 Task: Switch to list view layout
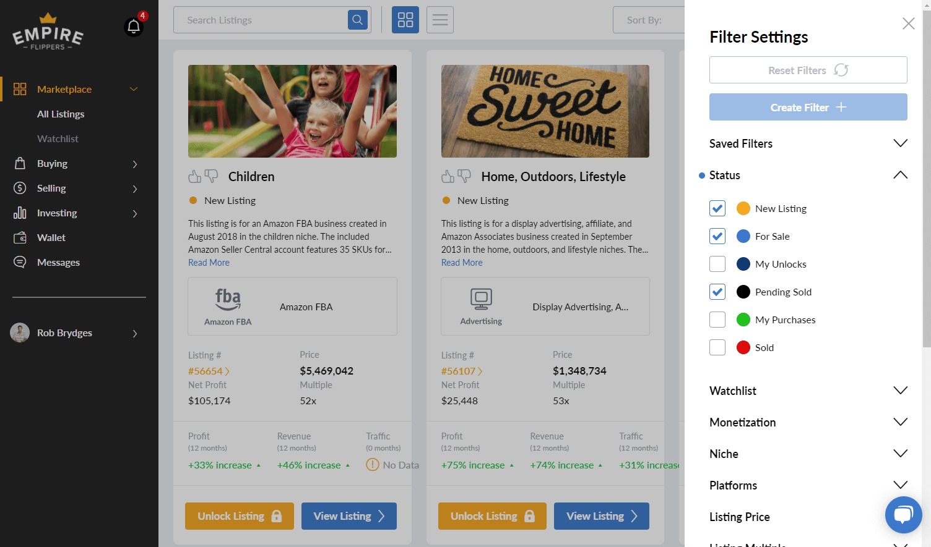[x=440, y=20]
